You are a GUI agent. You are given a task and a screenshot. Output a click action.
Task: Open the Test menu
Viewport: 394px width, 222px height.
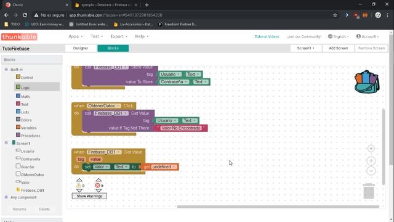pos(97,36)
